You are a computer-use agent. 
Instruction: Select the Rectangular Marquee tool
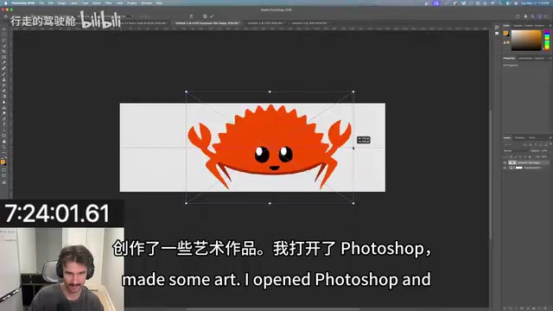pyautogui.click(x=3, y=35)
